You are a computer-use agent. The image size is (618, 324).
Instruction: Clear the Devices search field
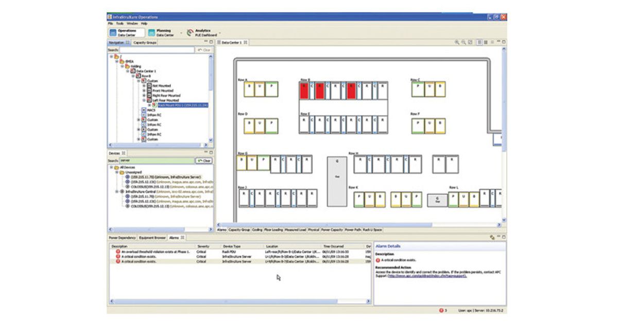click(204, 160)
